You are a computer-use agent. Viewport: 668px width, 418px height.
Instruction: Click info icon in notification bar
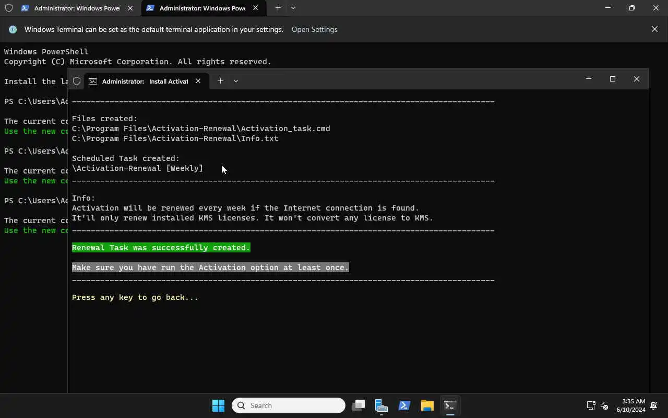click(13, 29)
